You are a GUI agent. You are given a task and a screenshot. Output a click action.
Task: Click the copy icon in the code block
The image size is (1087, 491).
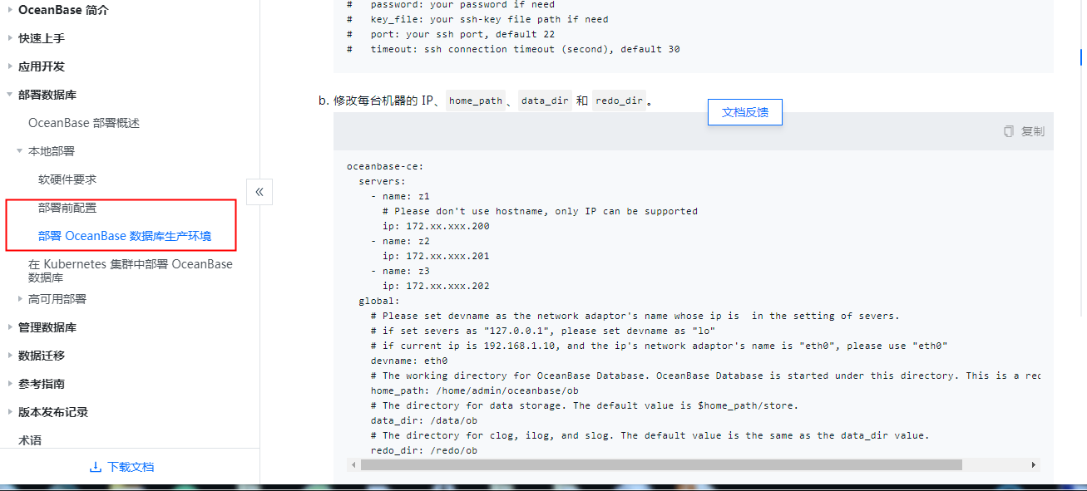pyautogui.click(x=1009, y=131)
